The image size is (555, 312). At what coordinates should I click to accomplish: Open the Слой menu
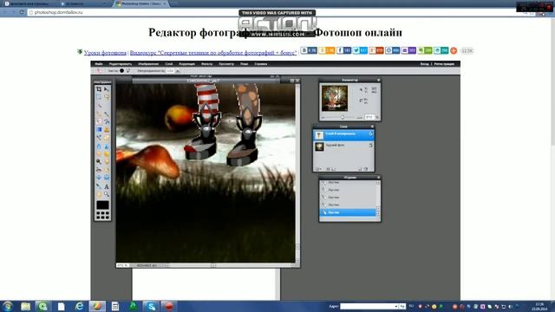pos(169,64)
